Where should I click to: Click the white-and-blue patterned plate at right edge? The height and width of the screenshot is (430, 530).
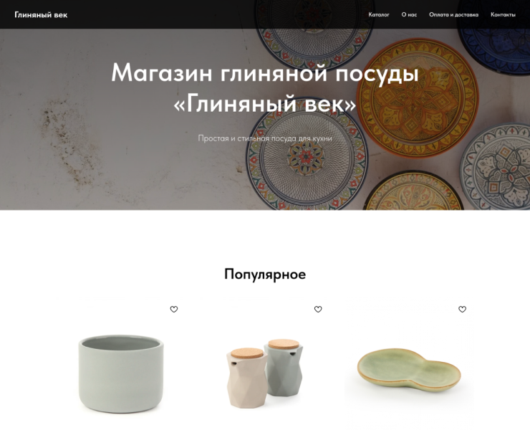click(497, 166)
